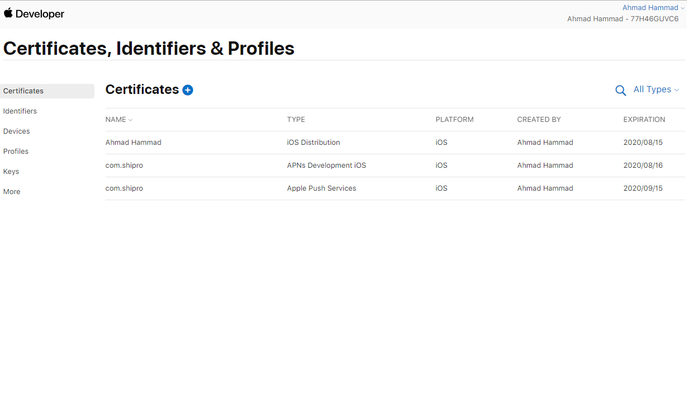The width and height of the screenshot is (689, 406).
Task: Open certificate search magnifier icon
Action: 620,91
